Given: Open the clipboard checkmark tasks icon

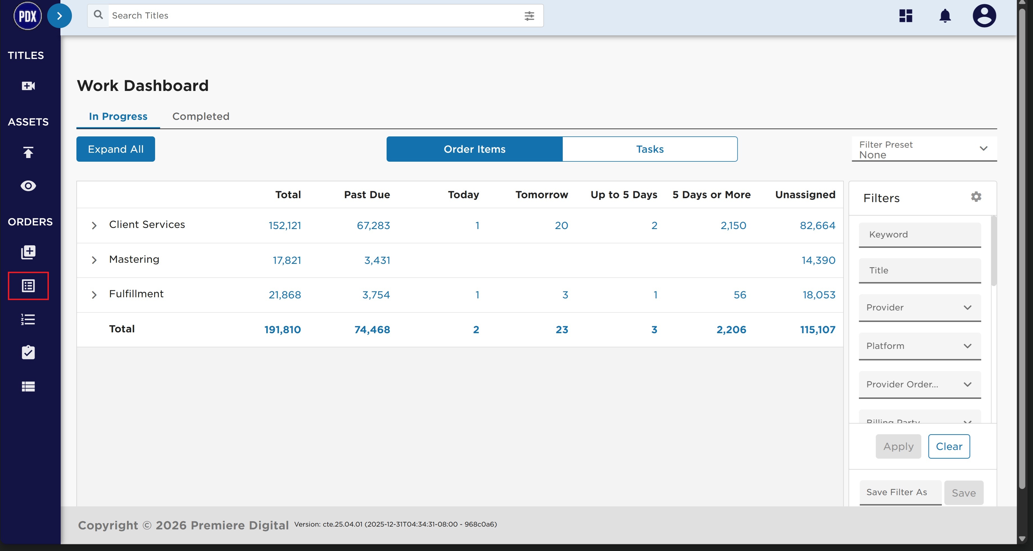Looking at the screenshot, I should (x=28, y=352).
